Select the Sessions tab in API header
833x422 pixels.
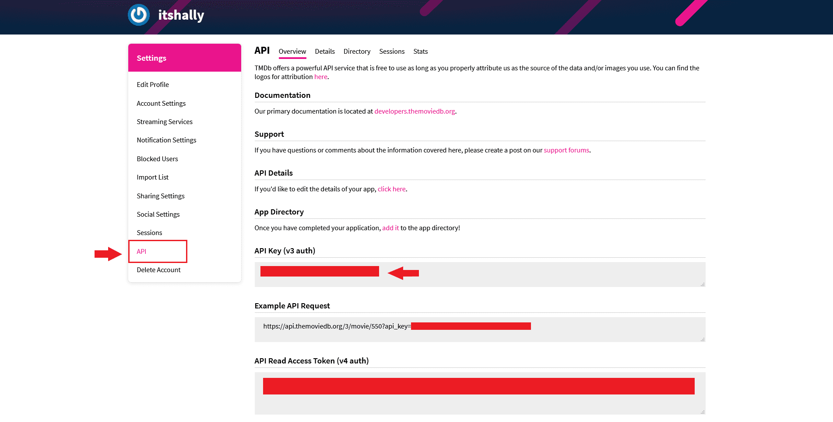click(x=391, y=52)
